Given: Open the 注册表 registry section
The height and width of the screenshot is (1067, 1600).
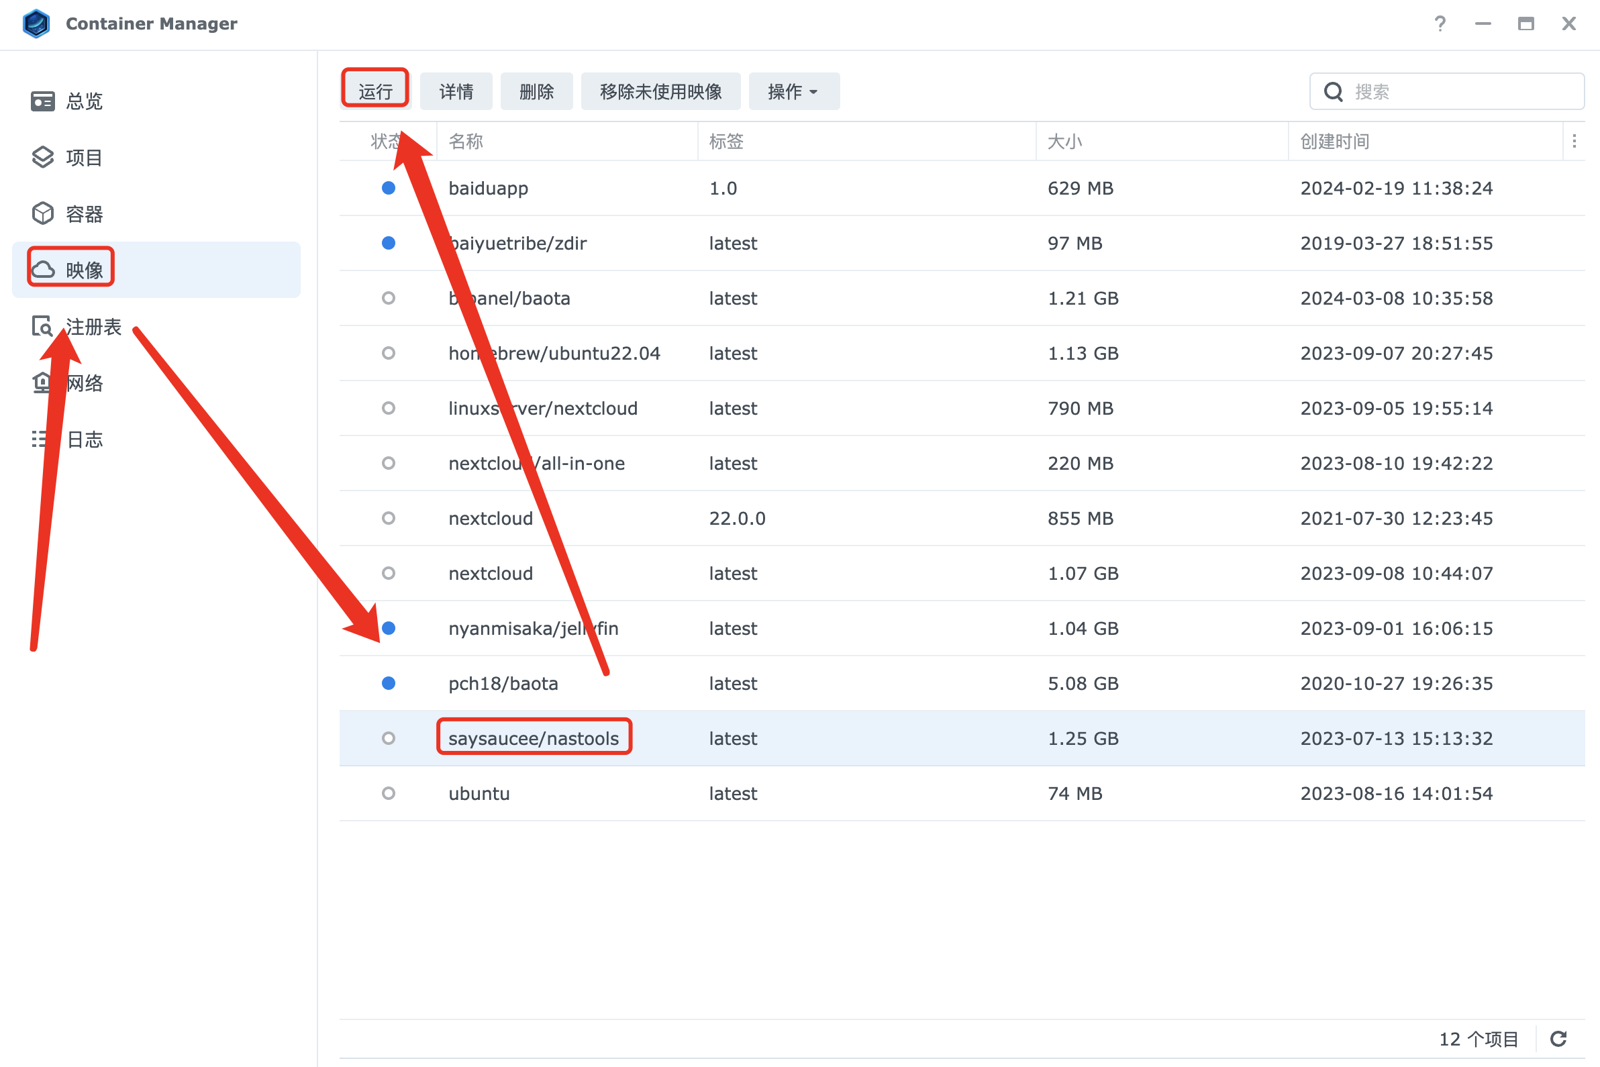Looking at the screenshot, I should [156, 327].
